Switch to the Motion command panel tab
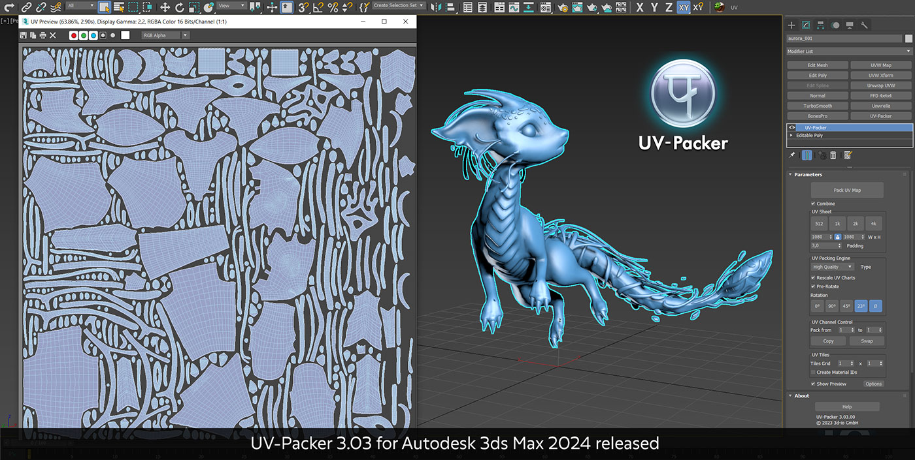The height and width of the screenshot is (460, 915). pyautogui.click(x=835, y=25)
